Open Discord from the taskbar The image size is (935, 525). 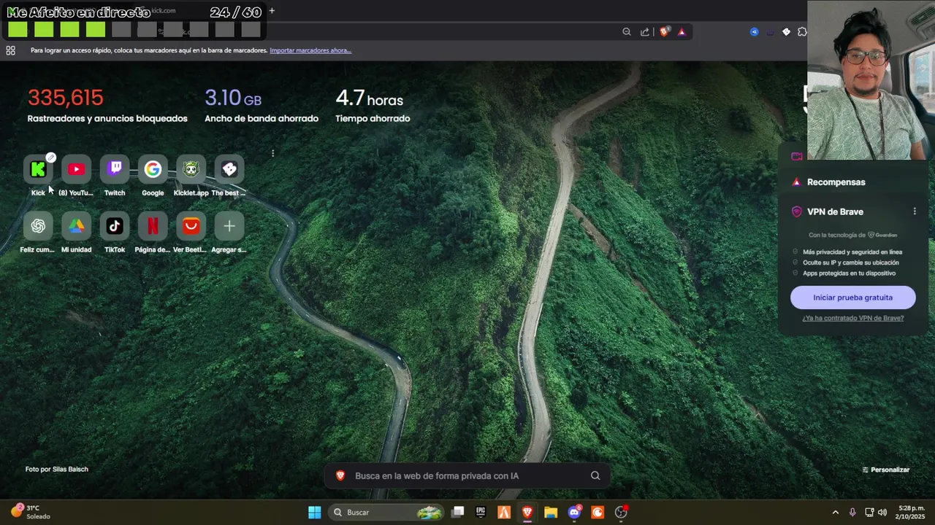pos(574,513)
